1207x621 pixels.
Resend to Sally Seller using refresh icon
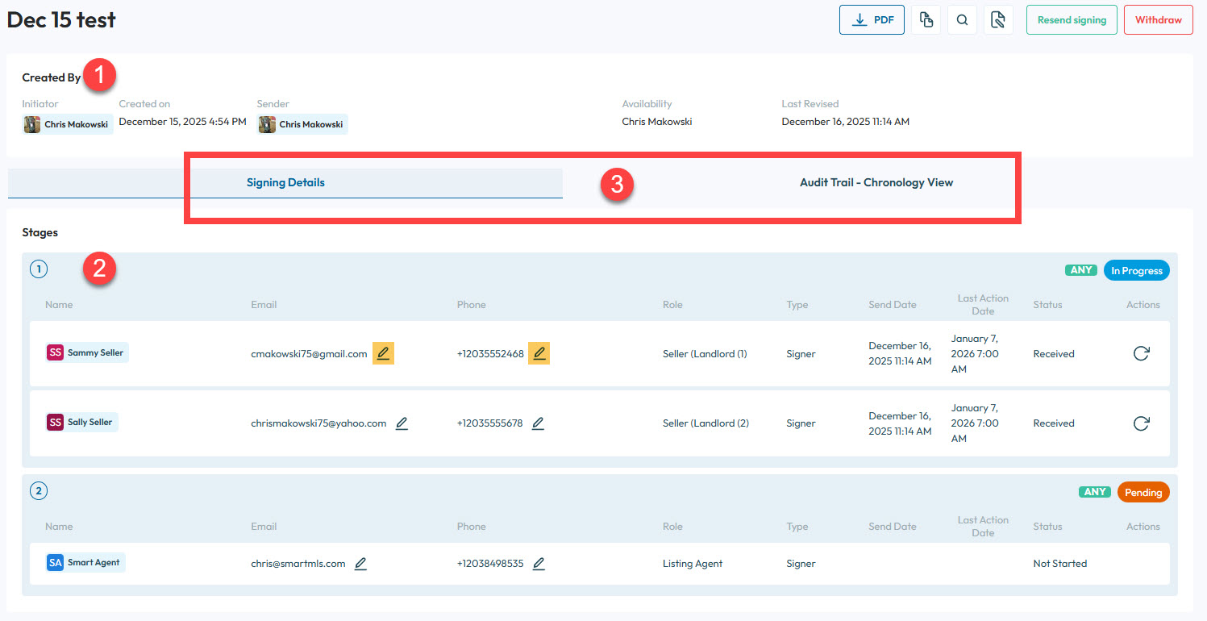tap(1141, 423)
